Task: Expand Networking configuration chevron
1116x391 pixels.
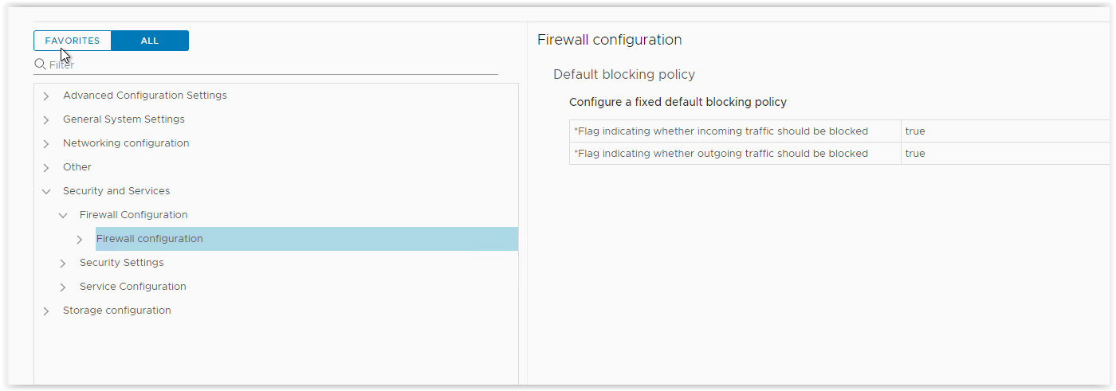Action: point(46,143)
